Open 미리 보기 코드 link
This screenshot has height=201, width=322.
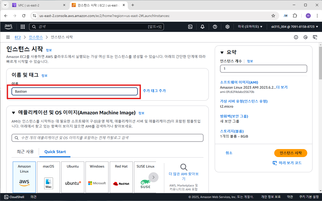[287, 163]
